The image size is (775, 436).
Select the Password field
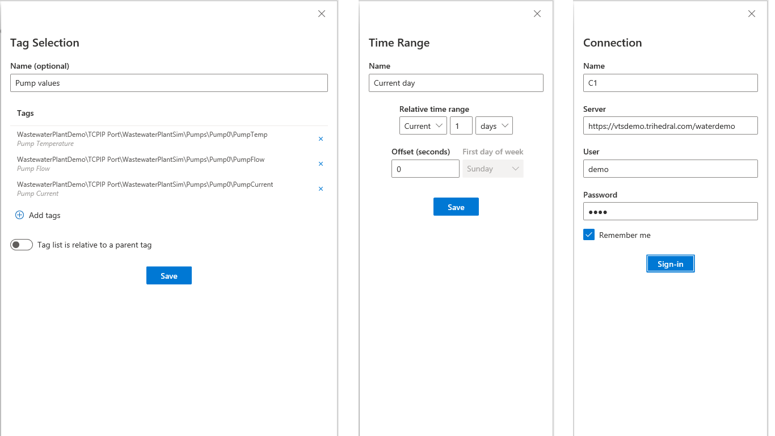pyautogui.click(x=670, y=211)
